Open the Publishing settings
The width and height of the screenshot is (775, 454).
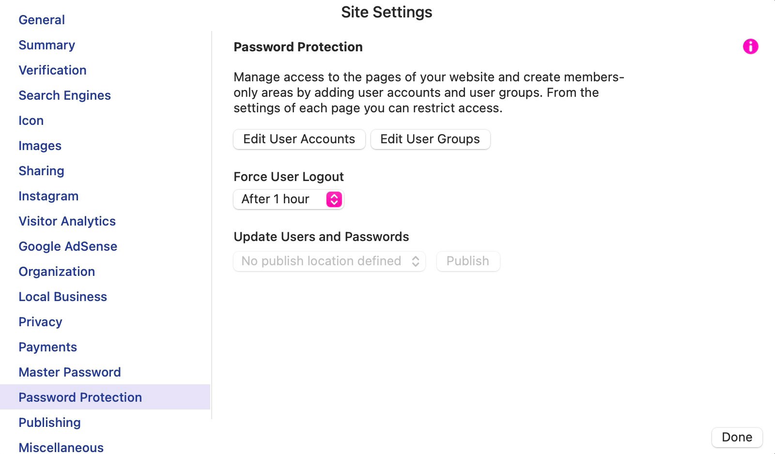49,423
